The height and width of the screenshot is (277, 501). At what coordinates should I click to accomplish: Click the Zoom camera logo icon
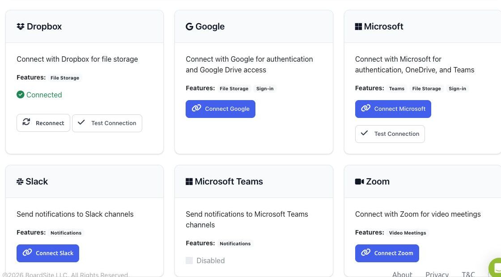click(x=360, y=181)
